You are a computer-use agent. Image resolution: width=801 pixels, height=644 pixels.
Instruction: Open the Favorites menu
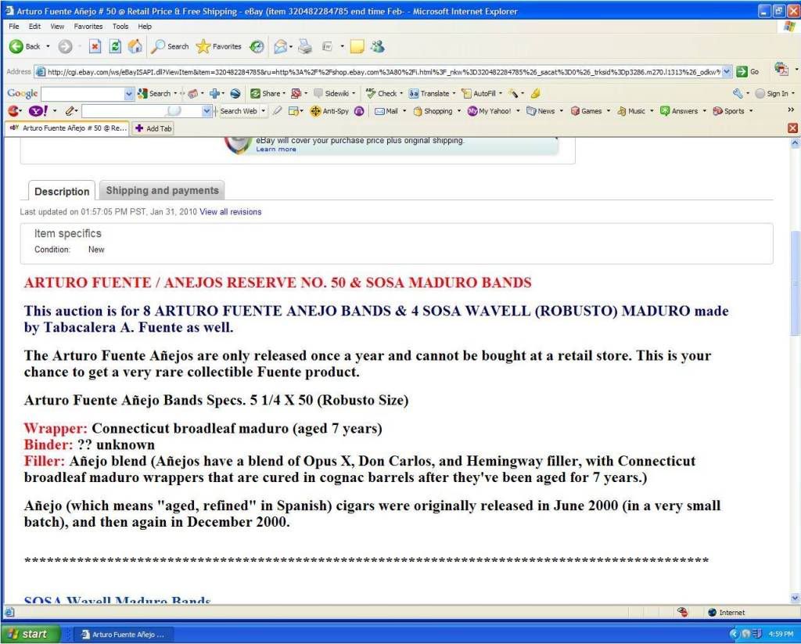click(x=88, y=26)
